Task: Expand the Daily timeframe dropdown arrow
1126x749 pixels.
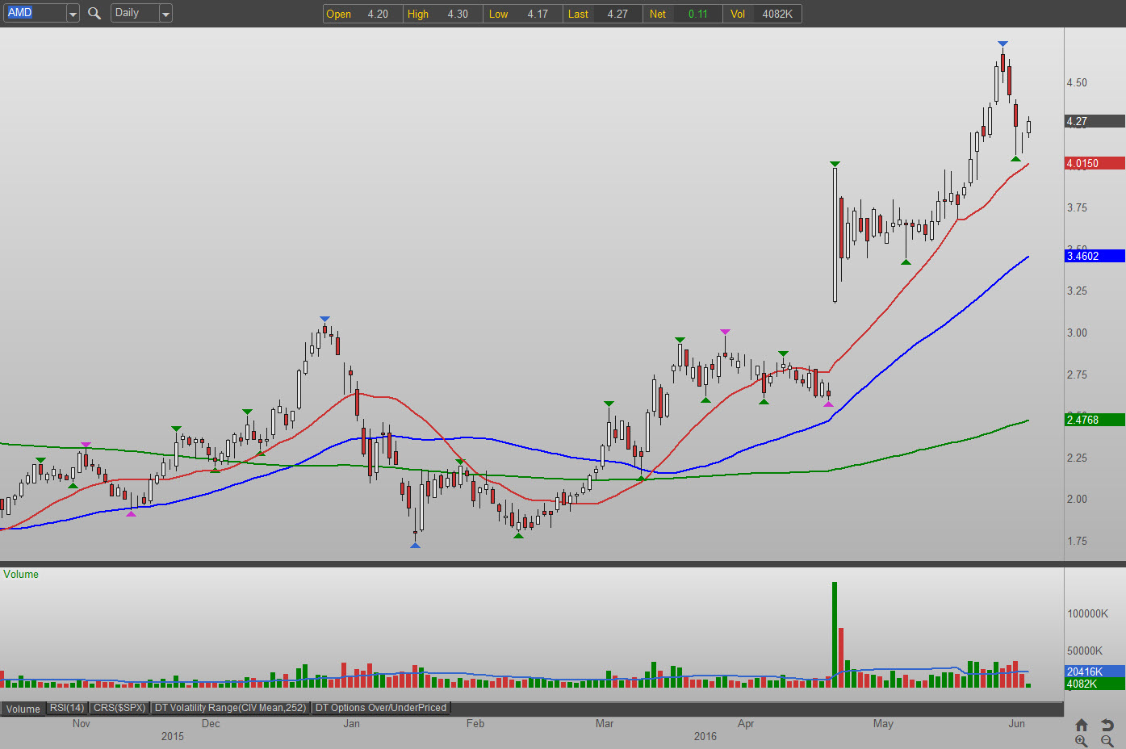Action: point(165,14)
